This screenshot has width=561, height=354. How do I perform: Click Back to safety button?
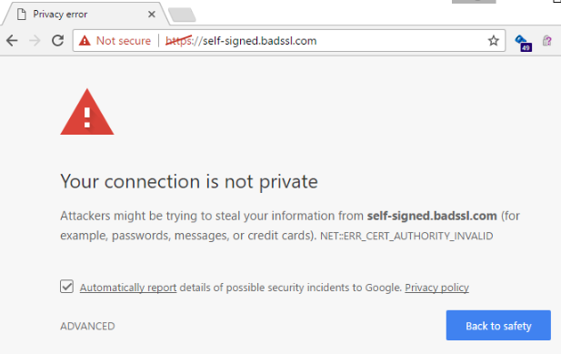(x=498, y=326)
